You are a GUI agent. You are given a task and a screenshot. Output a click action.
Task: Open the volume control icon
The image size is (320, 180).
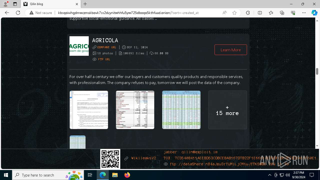[288, 175]
